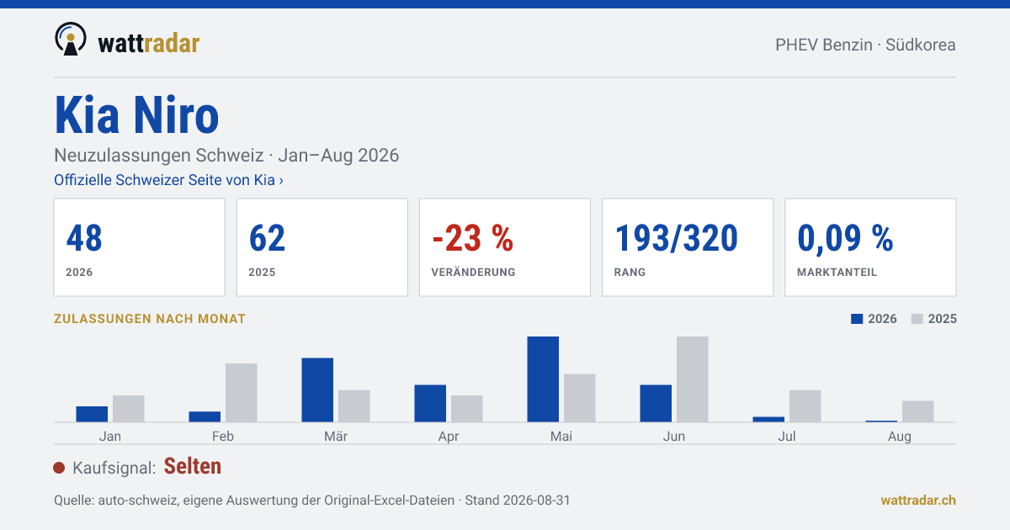Click the gray 2025 bar for Mär
This screenshot has height=530, width=1010.
354,406
